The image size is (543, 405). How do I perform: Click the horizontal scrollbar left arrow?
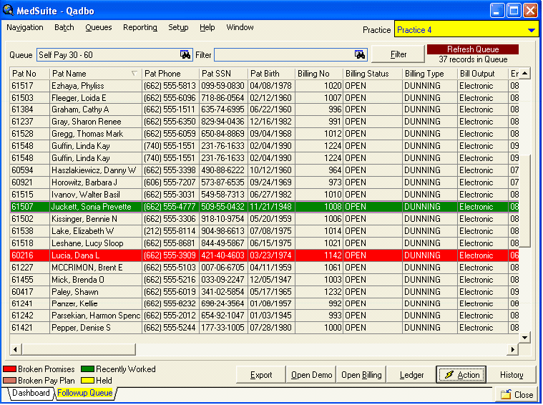tap(15, 350)
